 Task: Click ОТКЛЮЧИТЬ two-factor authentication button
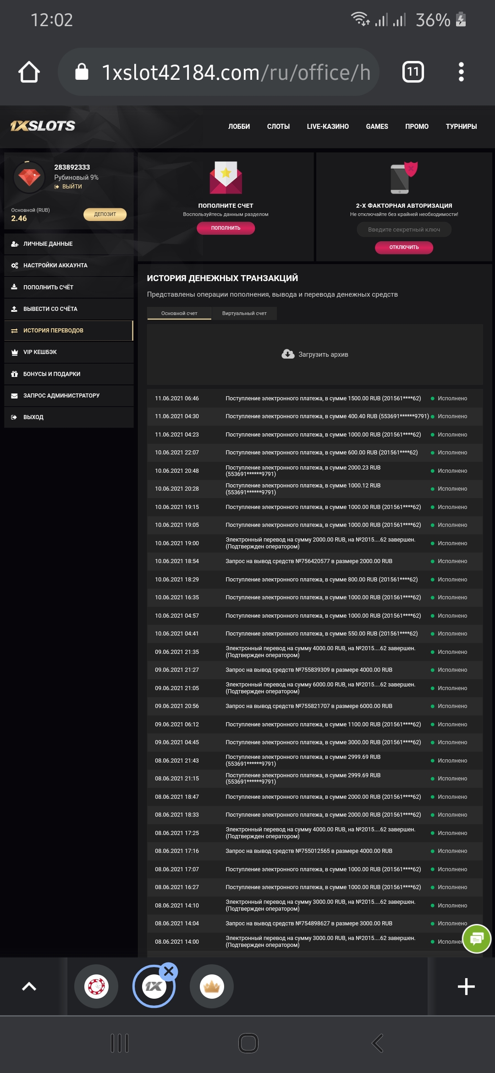point(404,247)
